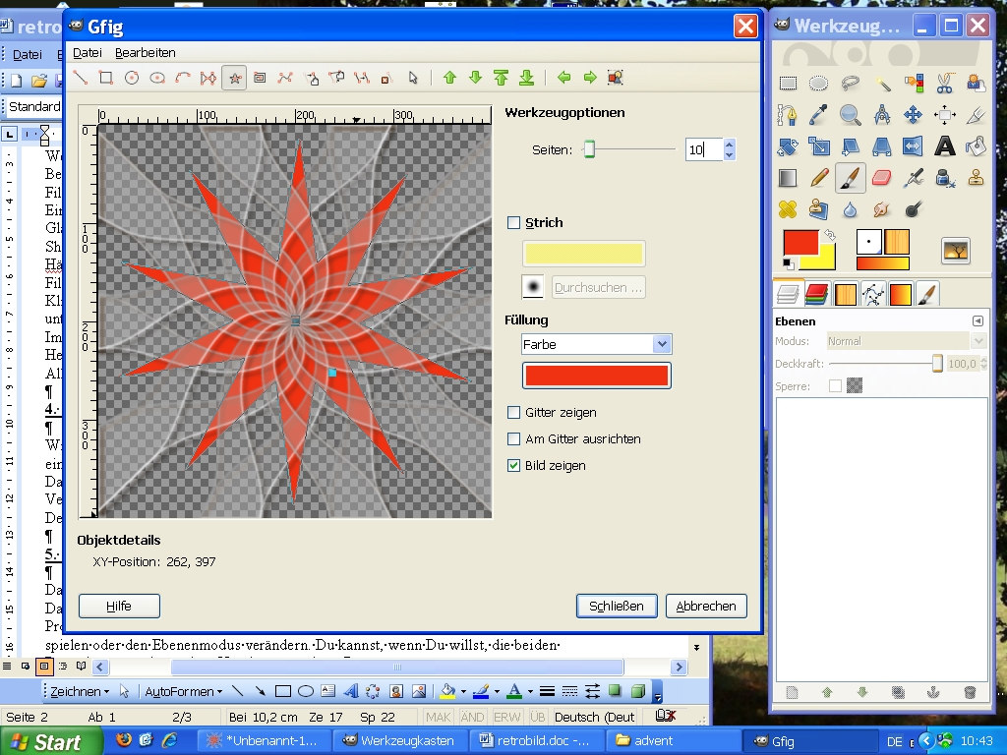This screenshot has height=755, width=1007.
Task: Show next object with green right arrow
Action: point(590,78)
